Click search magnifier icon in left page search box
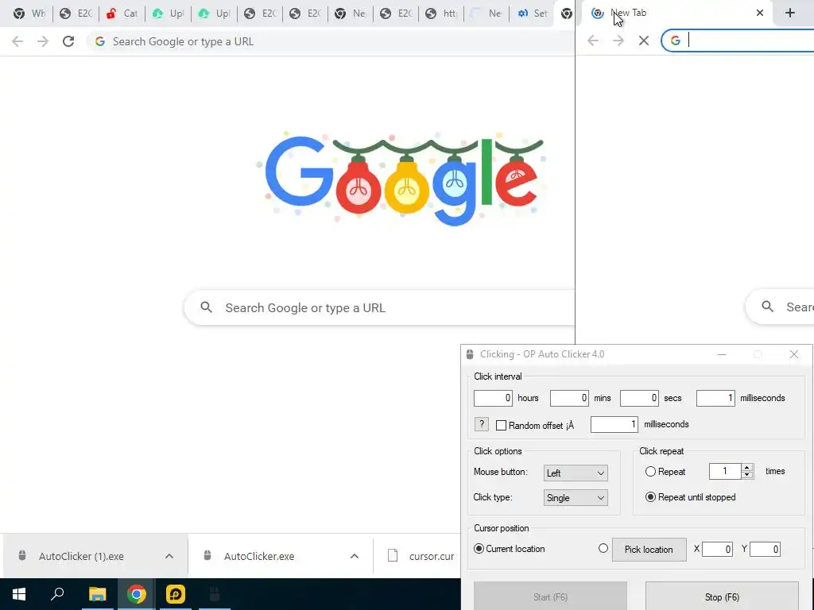The height and width of the screenshot is (610, 814). tap(206, 307)
